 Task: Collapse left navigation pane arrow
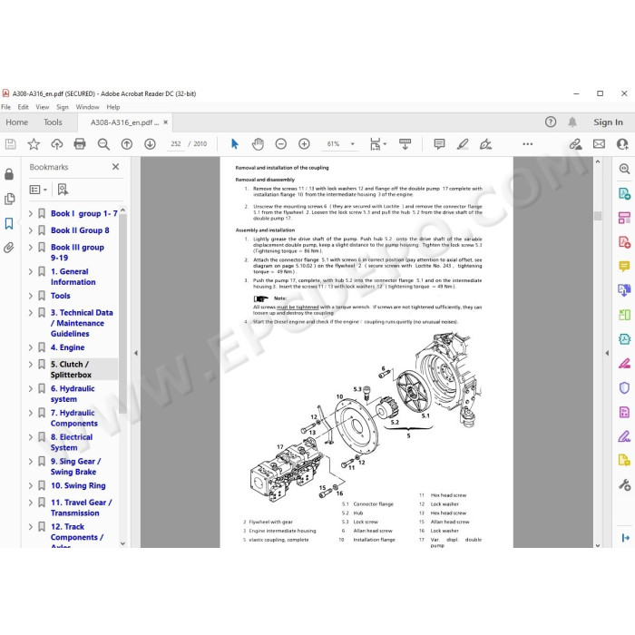(x=136, y=353)
